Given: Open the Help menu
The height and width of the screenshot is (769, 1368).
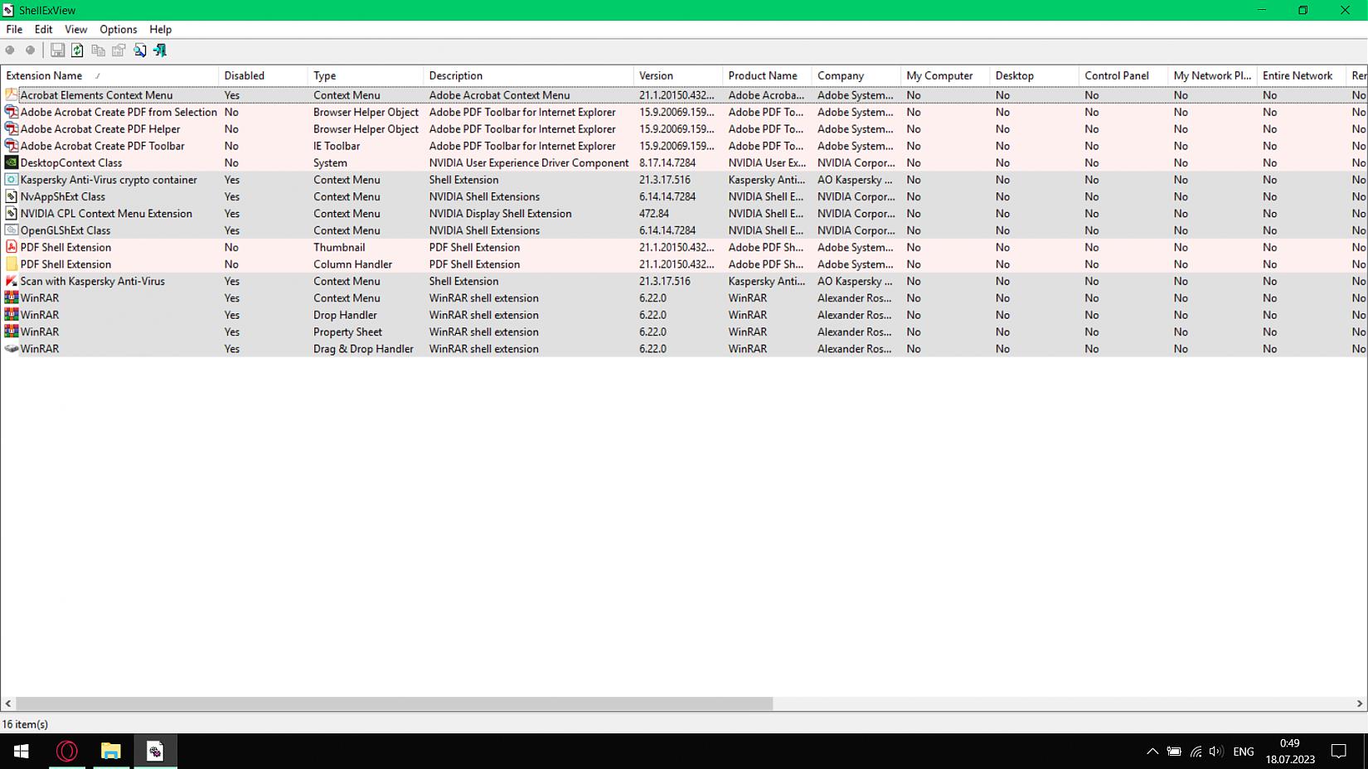Looking at the screenshot, I should pos(161,30).
